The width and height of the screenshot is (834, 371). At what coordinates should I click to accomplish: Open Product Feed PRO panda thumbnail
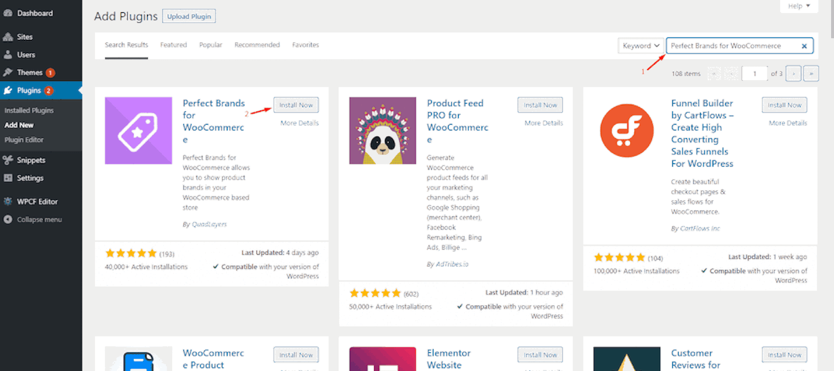pyautogui.click(x=383, y=131)
